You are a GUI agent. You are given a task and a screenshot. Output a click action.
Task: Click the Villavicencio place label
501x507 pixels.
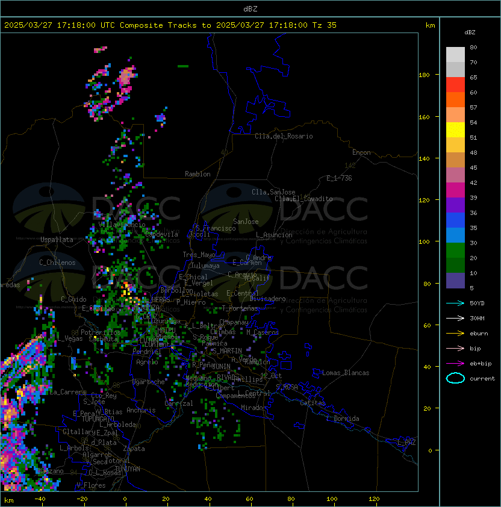[122, 225]
